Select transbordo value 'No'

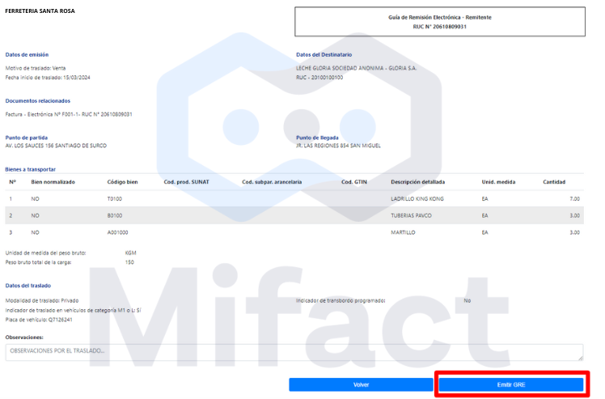pos(467,301)
